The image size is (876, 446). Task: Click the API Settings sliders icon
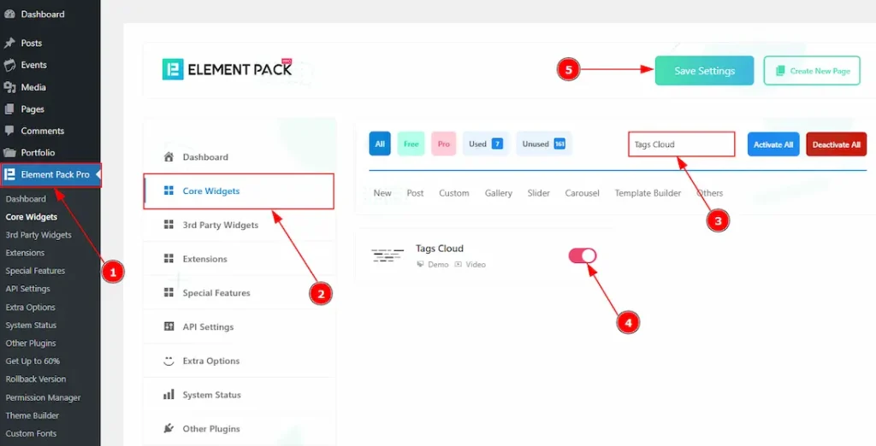(169, 326)
